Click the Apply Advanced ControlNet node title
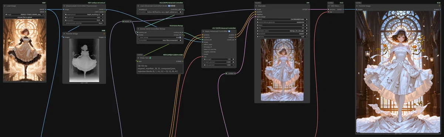The height and width of the screenshot is (137, 444). [x=216, y=31]
